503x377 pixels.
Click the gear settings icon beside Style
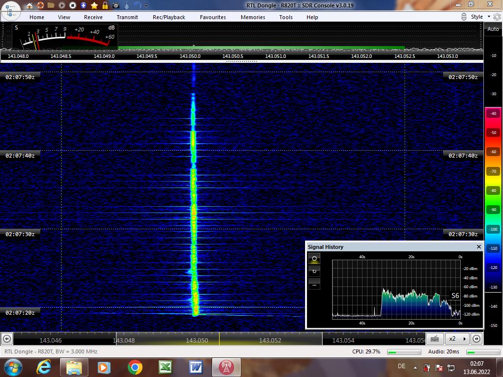[x=497, y=17]
